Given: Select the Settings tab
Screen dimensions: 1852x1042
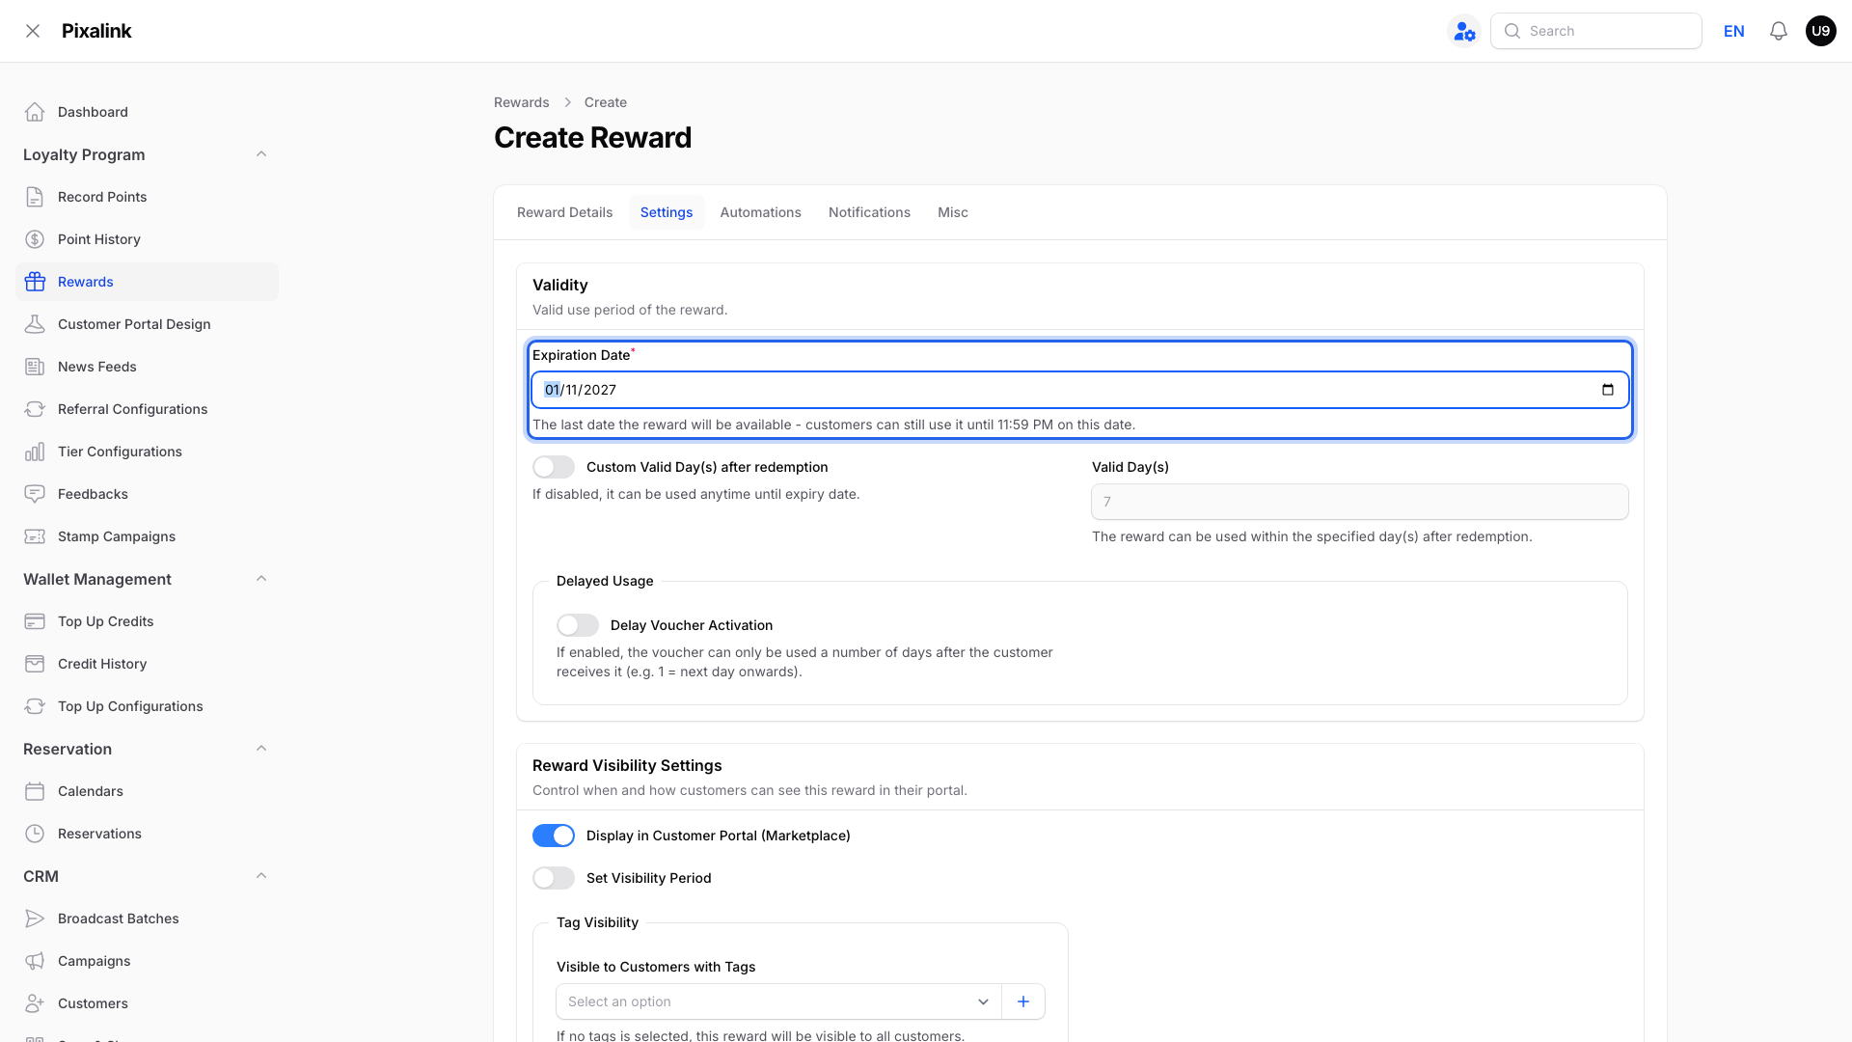Looking at the screenshot, I should click(667, 212).
